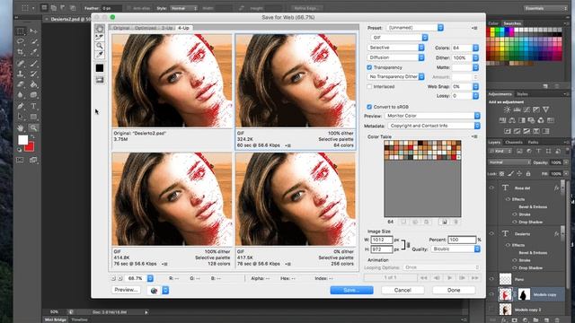Select the bottom-left 128 colors preview
This screenshot has width=575, height=323.
[x=172, y=199]
